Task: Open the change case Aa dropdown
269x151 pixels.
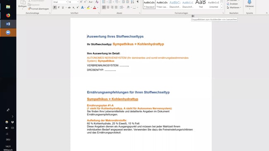Action: pos(91,2)
